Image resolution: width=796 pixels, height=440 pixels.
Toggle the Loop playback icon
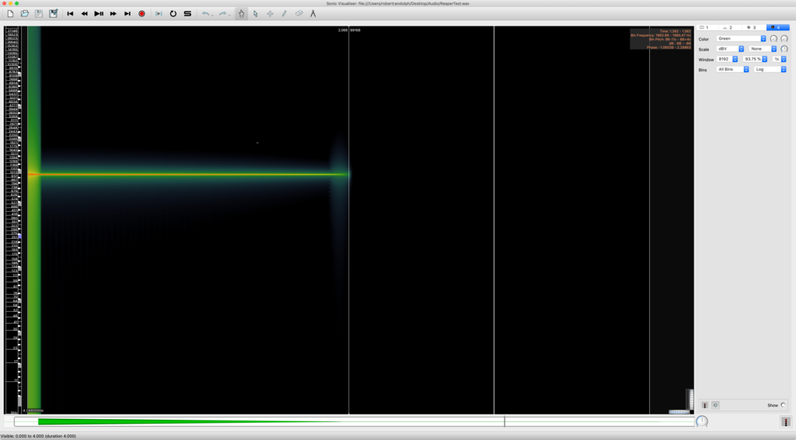pyautogui.click(x=173, y=14)
